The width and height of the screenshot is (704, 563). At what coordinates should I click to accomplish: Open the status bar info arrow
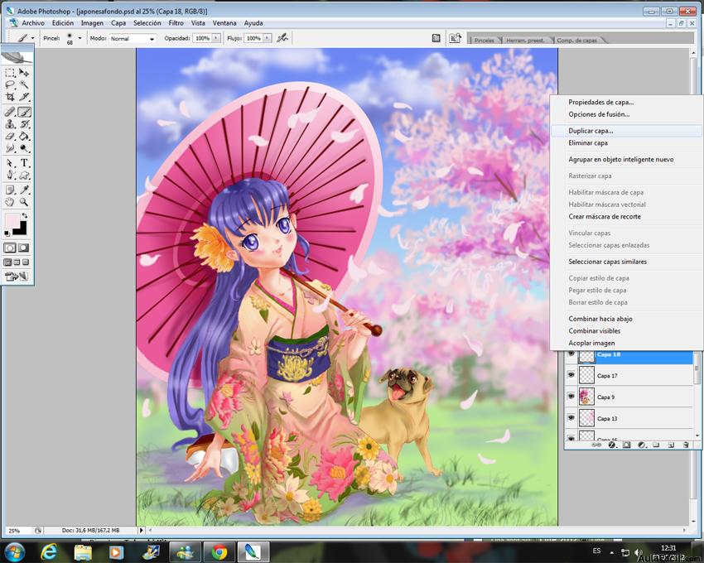(x=142, y=530)
